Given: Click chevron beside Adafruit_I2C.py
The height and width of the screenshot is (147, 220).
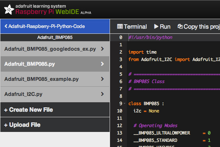Looking at the screenshot, I should (x=102, y=94).
